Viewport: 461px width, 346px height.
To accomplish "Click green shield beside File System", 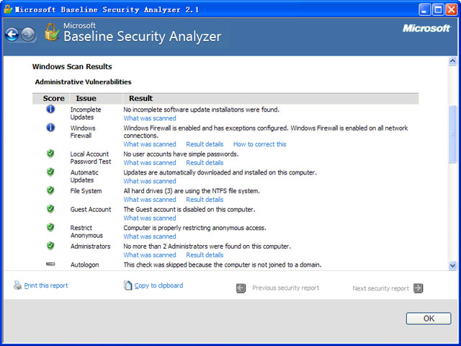I will coord(50,190).
